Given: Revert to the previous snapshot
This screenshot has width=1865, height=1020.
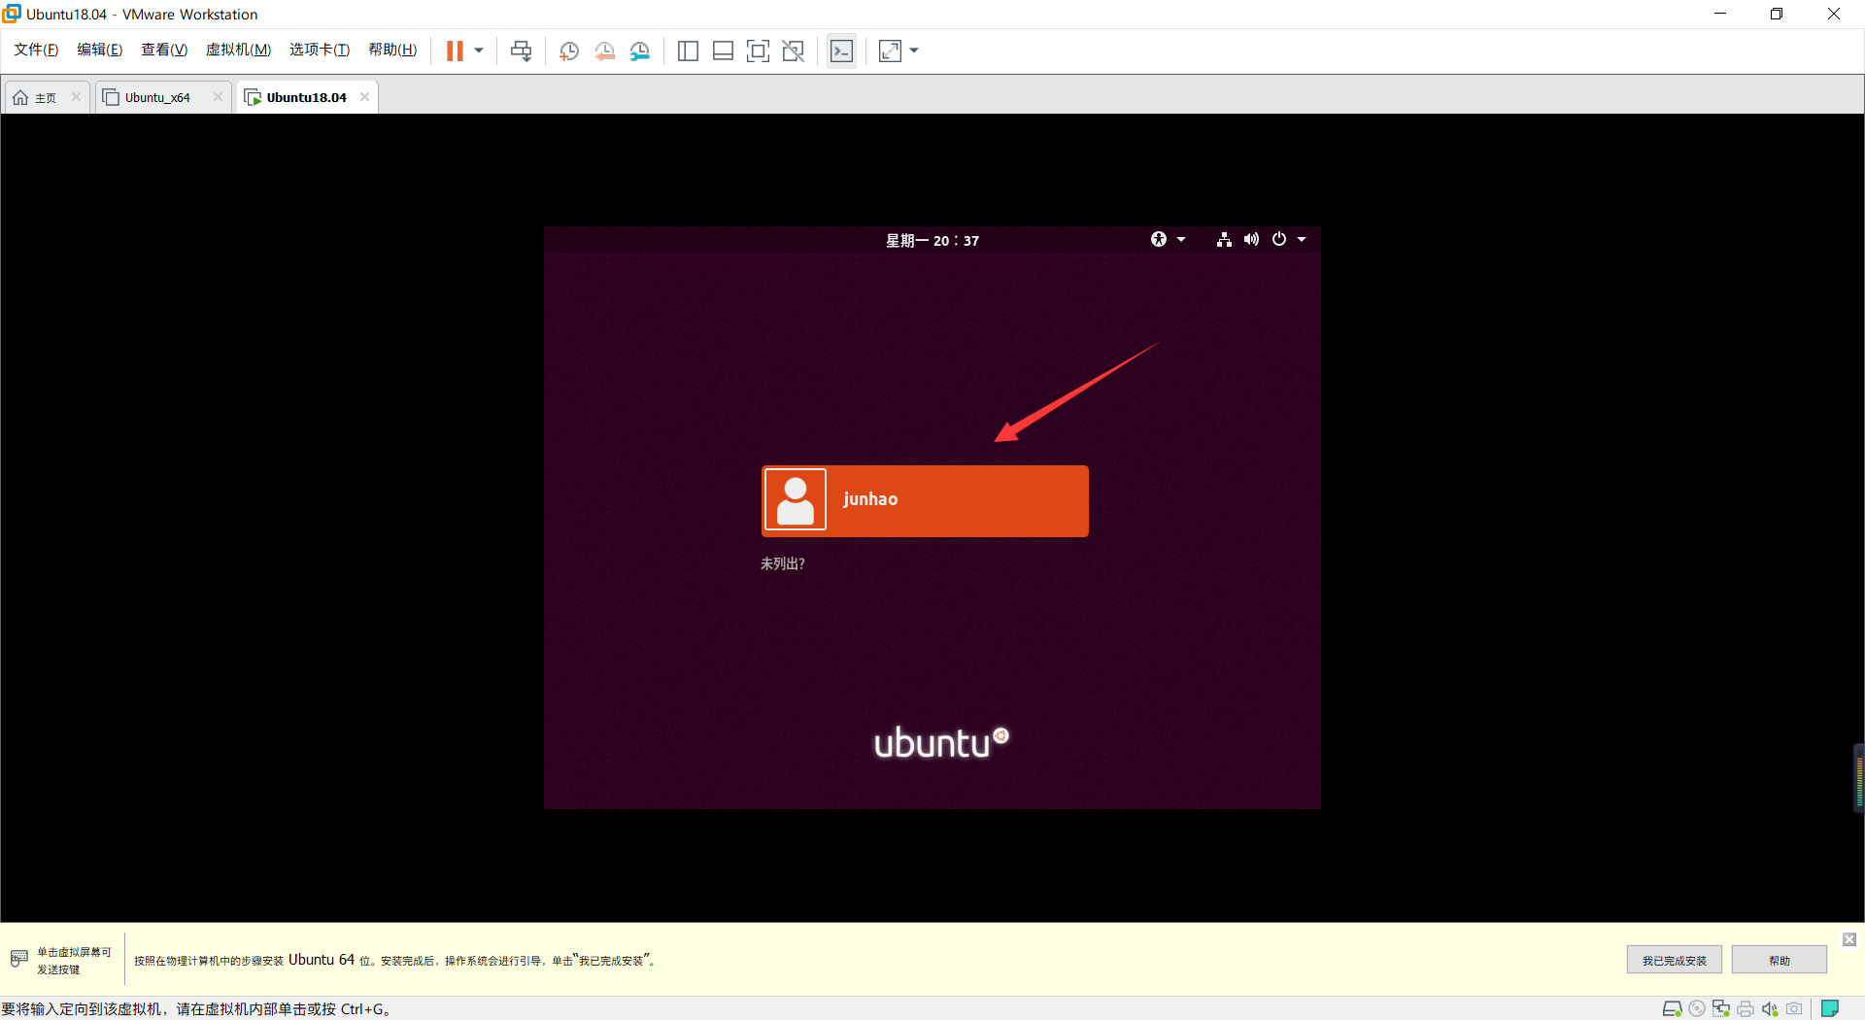Looking at the screenshot, I should click(x=604, y=51).
